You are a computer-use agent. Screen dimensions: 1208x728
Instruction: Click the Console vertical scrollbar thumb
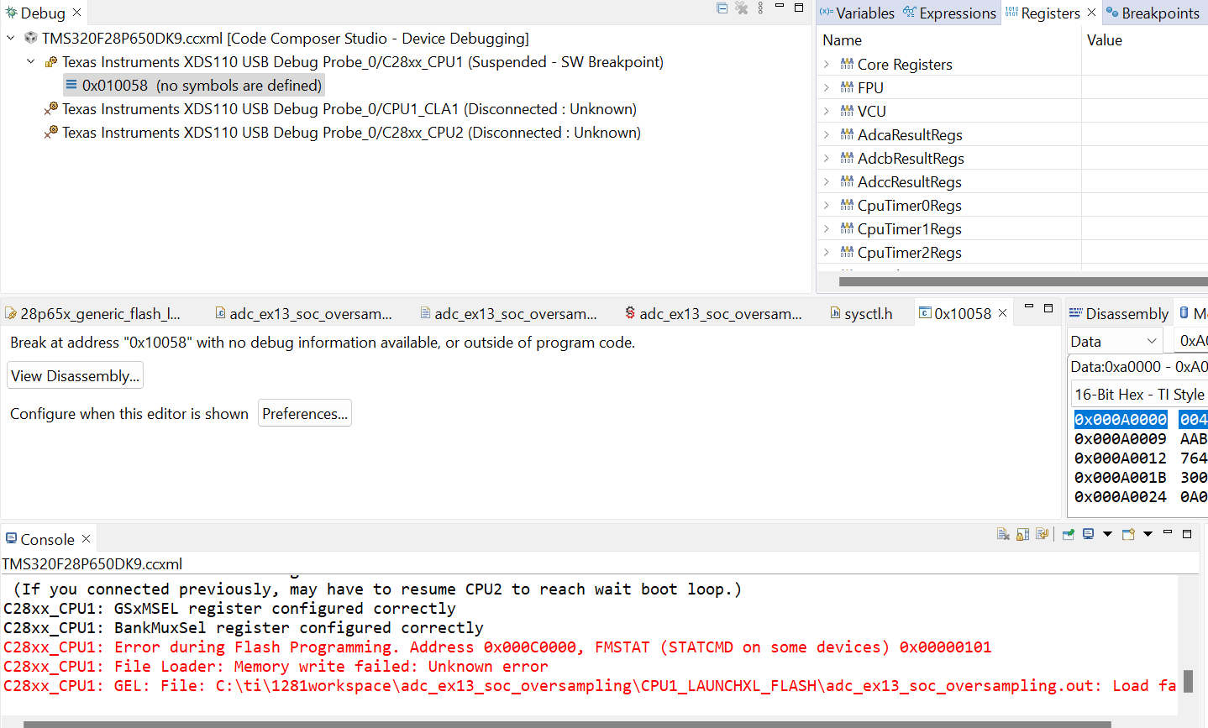1188,680
